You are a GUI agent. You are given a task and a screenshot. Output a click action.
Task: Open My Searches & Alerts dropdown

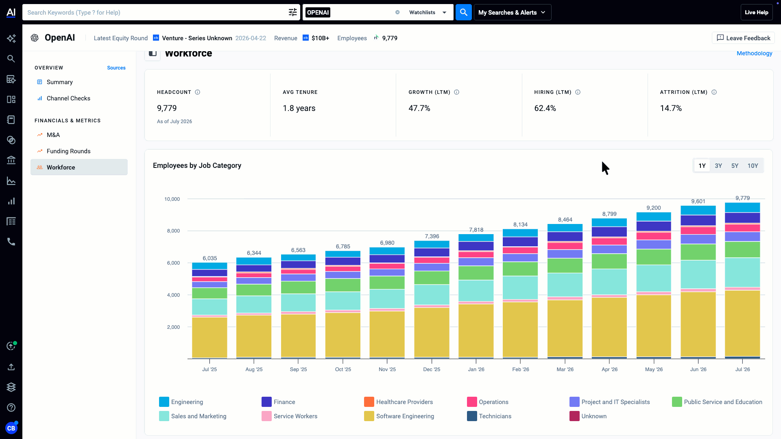click(512, 12)
